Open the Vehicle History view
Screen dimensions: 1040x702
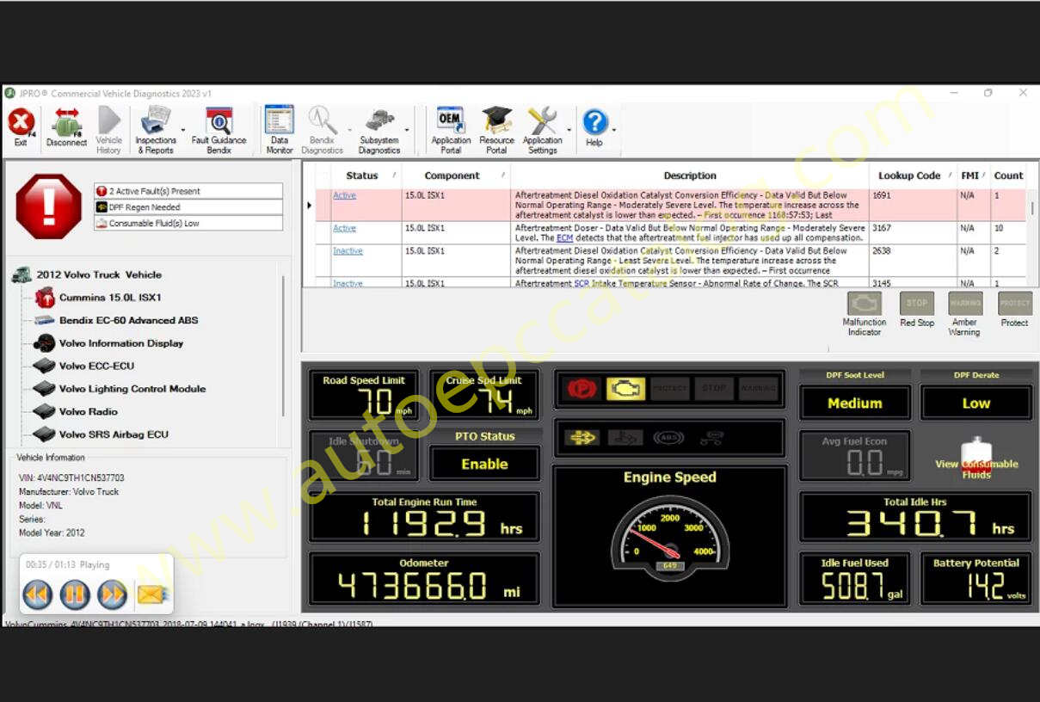click(x=108, y=130)
